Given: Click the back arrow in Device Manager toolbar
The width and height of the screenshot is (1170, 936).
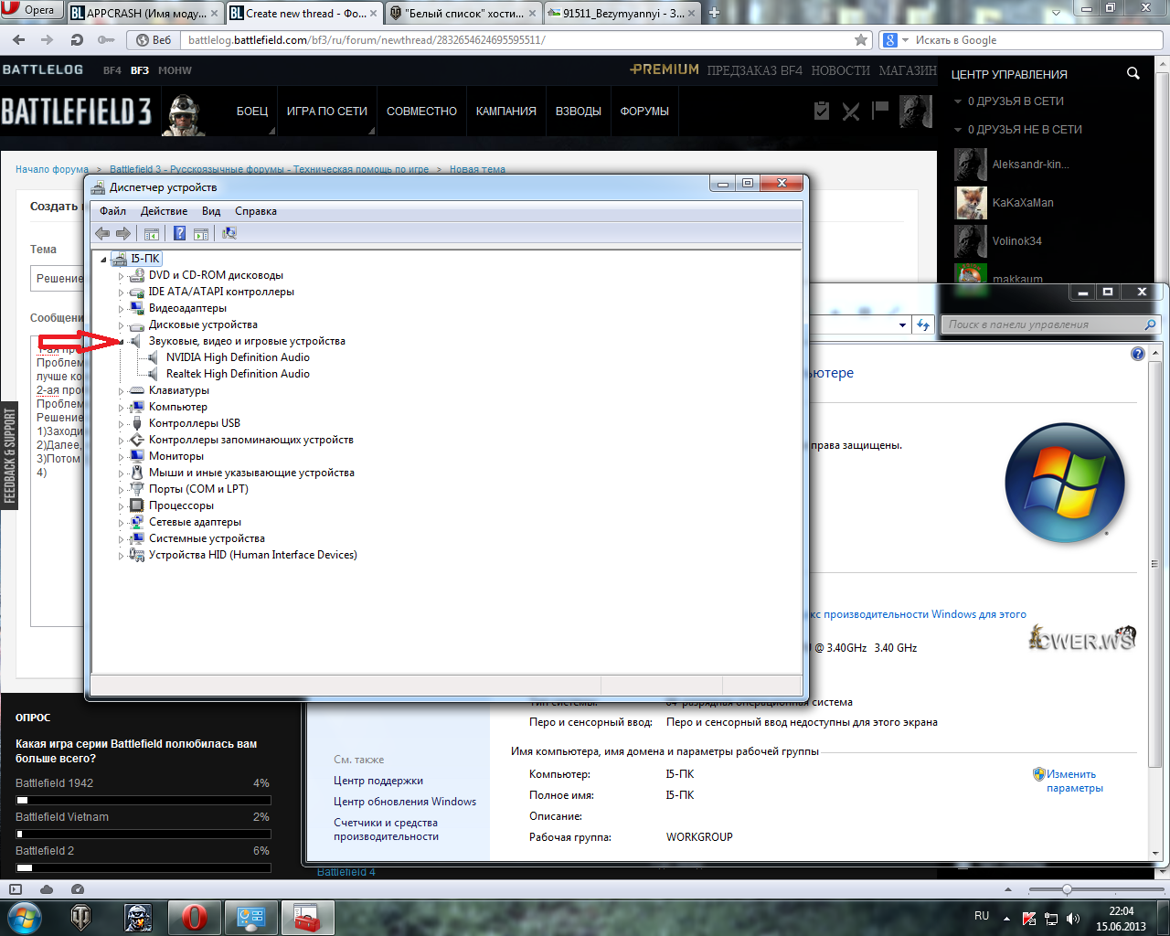Looking at the screenshot, I should coord(102,234).
